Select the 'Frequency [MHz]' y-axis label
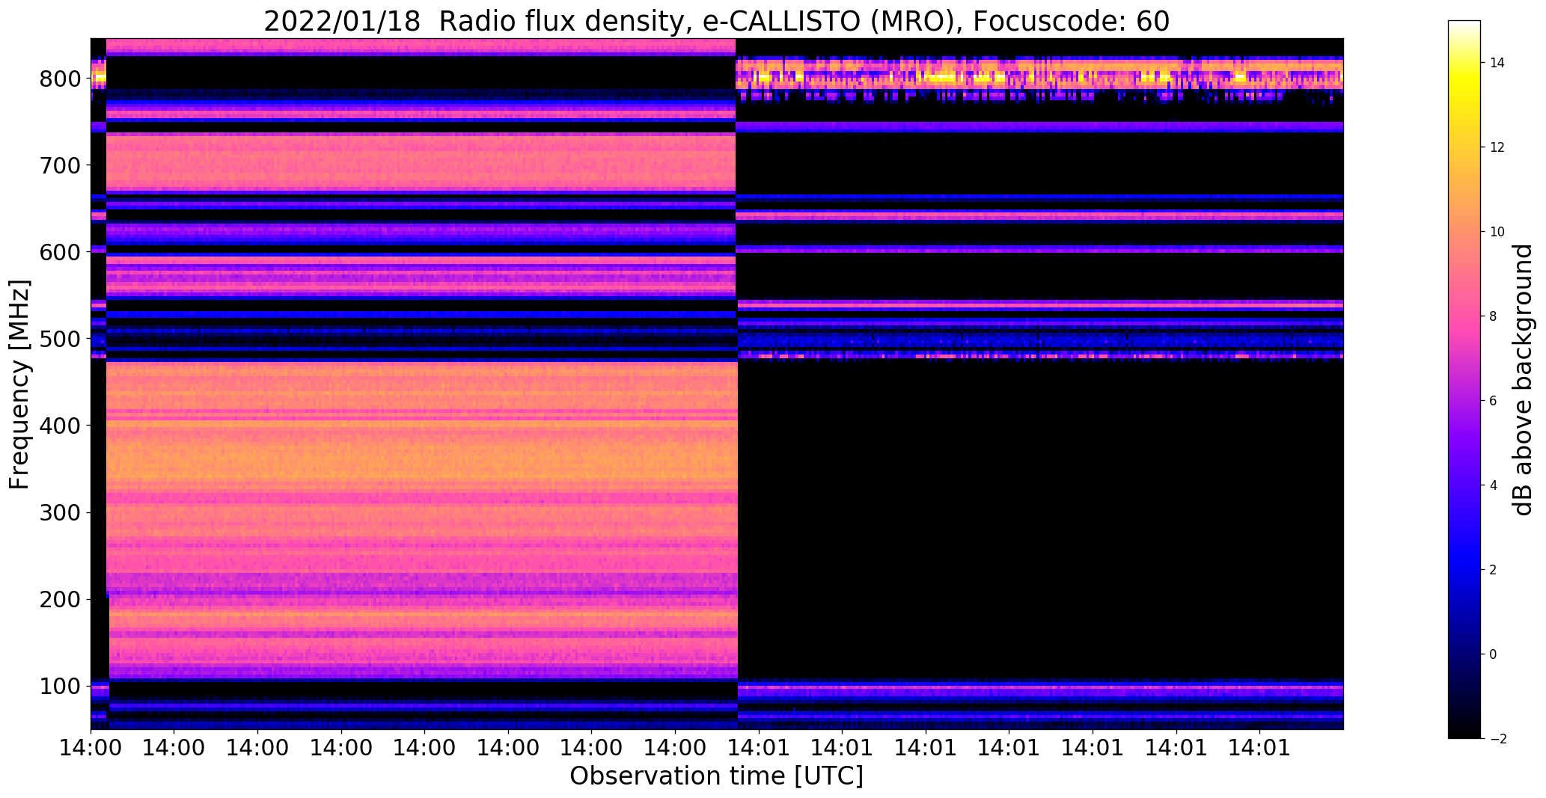The width and height of the screenshot is (1546, 798). (19, 384)
